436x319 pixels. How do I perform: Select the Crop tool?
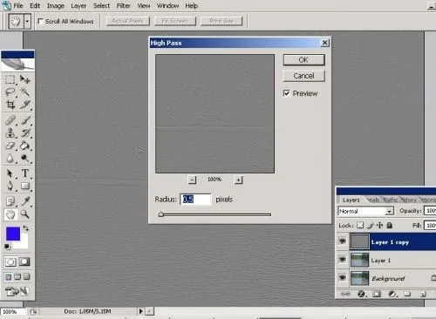[x=10, y=105]
